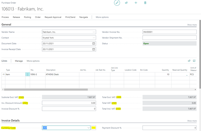This screenshot has width=201, height=131.
Task: Click the Open status value
Action: (x=146, y=44)
